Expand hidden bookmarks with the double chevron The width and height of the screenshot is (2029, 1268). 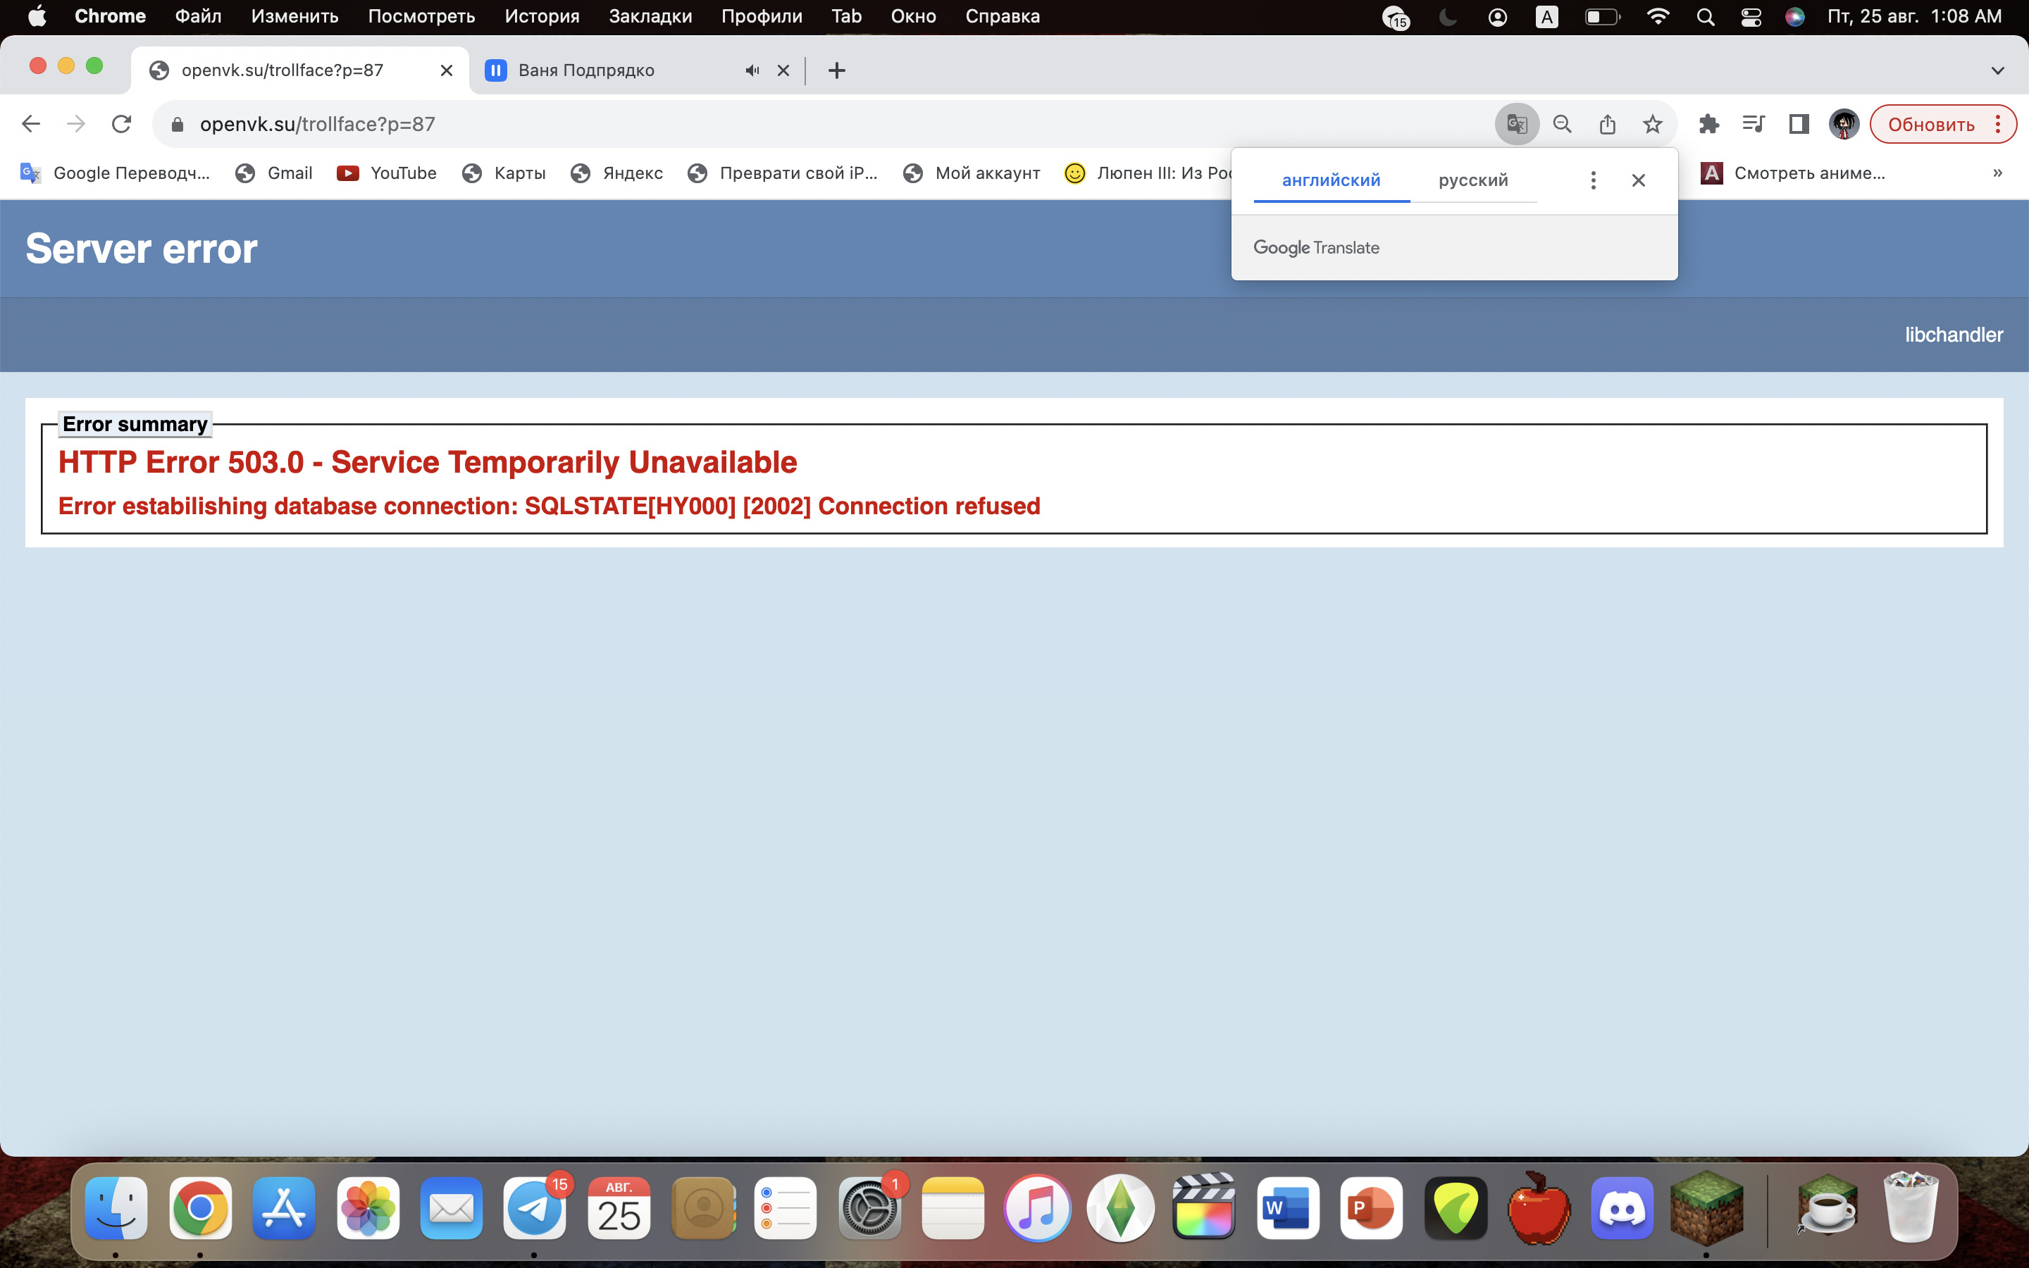[x=1997, y=173]
